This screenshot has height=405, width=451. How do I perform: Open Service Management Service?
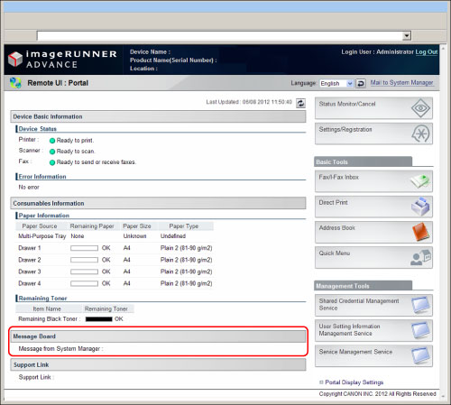tap(373, 355)
